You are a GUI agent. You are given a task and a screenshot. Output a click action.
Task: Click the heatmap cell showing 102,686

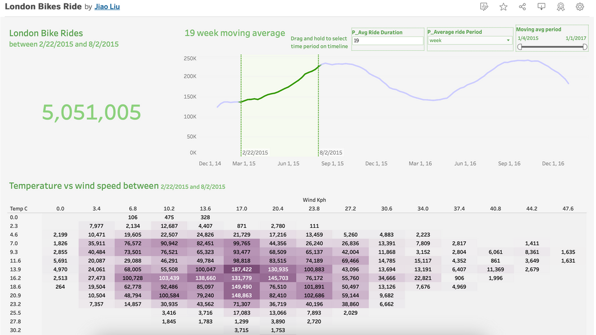tap(314, 296)
